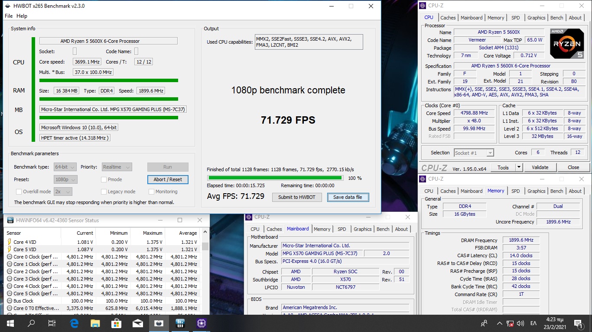The height and width of the screenshot is (332, 592).
Task: Click the 71.729 FPS result text
Action: click(x=288, y=120)
